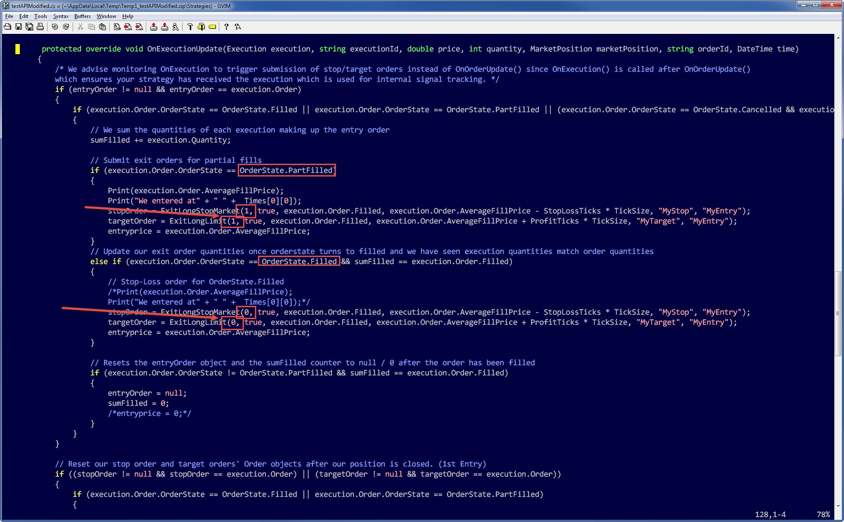Close the GVIM window
The width and height of the screenshot is (844, 522).
[831, 5]
